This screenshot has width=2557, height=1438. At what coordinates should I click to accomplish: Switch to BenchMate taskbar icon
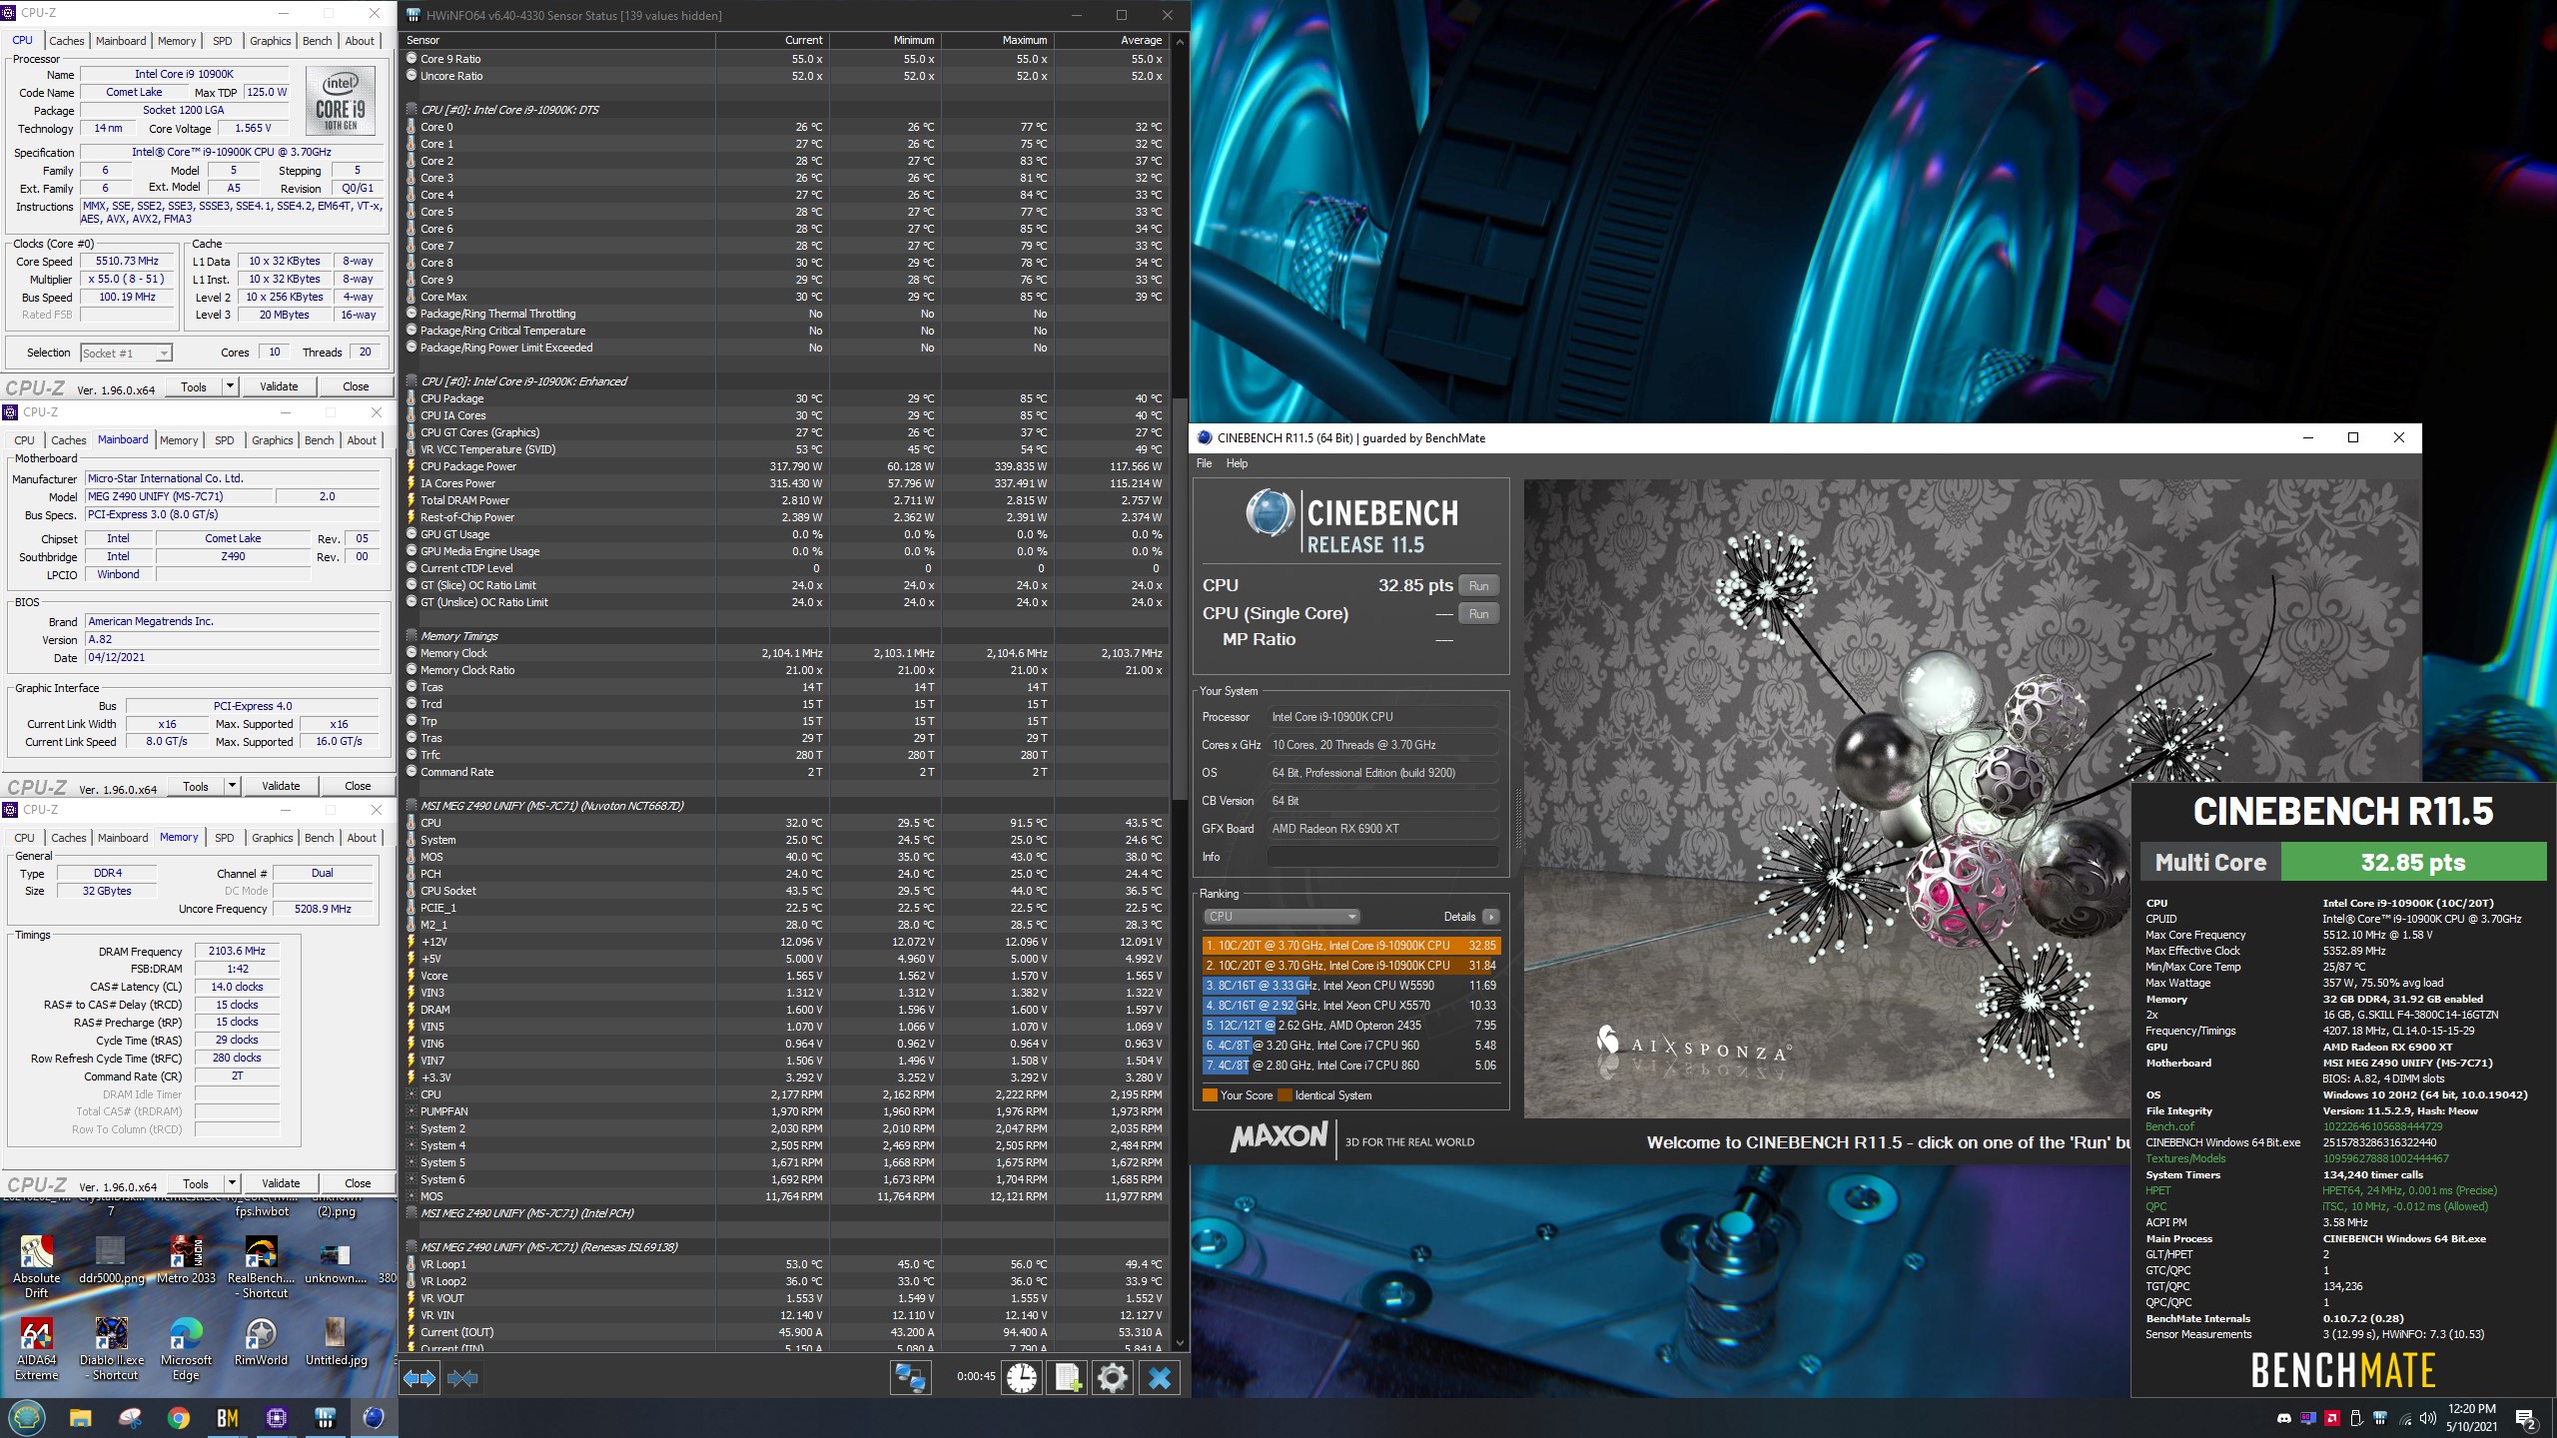point(228,1418)
